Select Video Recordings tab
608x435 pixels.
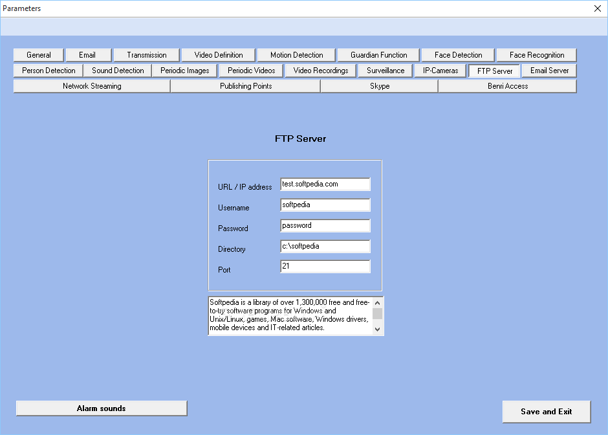(x=321, y=71)
